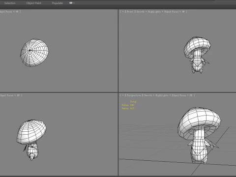Open the Populate ribbon tab
The height and width of the screenshot is (177, 236).
click(x=58, y=3)
